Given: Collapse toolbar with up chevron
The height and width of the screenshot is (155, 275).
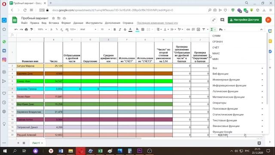Looking at the screenshot, I should [x=261, y=29].
